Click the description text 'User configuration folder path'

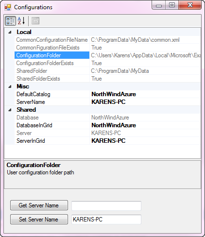coord(40,172)
